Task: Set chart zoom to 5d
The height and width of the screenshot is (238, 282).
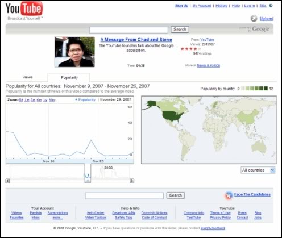Action: 21,100
